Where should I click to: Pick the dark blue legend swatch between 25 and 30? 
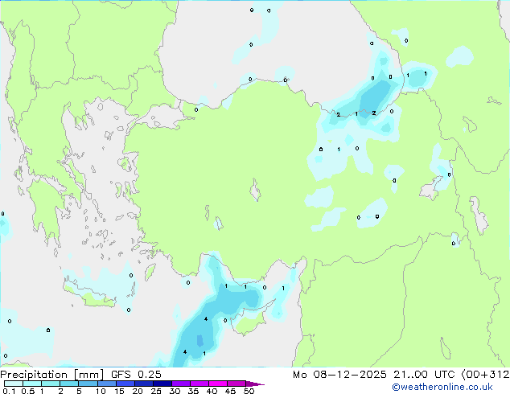click(x=162, y=384)
